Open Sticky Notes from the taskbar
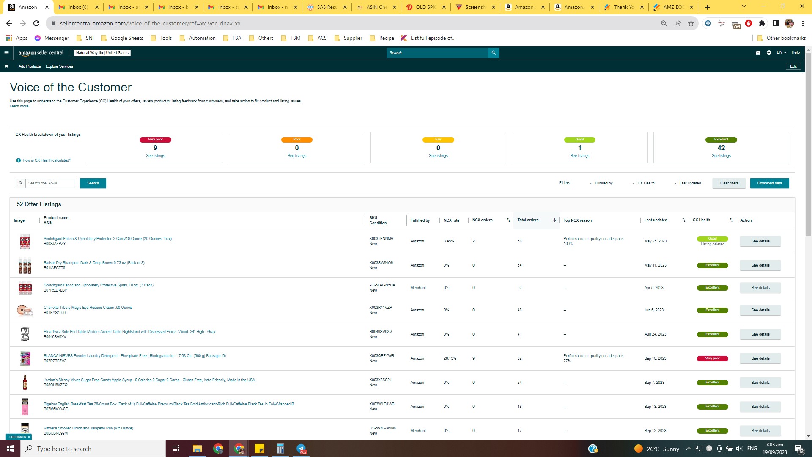 260,449
